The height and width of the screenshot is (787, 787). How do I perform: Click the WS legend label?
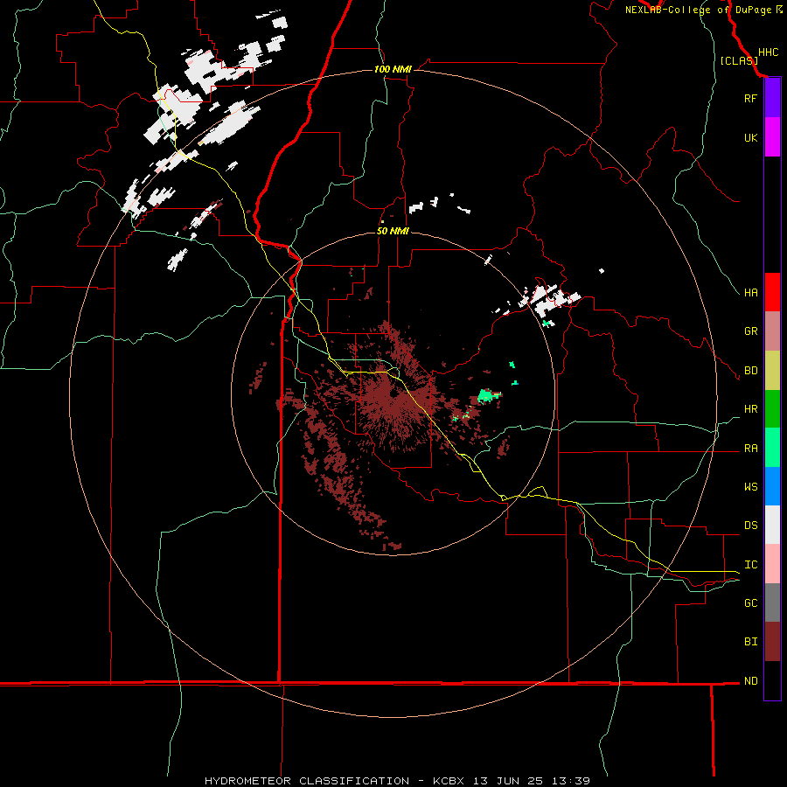750,487
